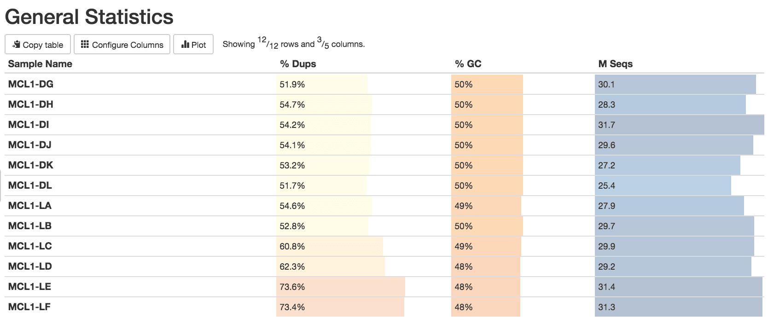Click the 73.6% duplication bar

click(340, 287)
